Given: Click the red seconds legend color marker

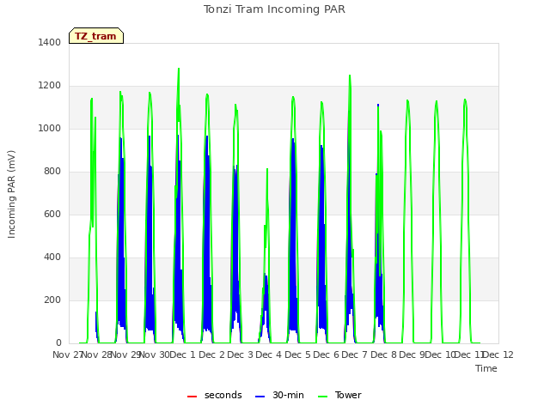Looking at the screenshot, I should 192,397.
